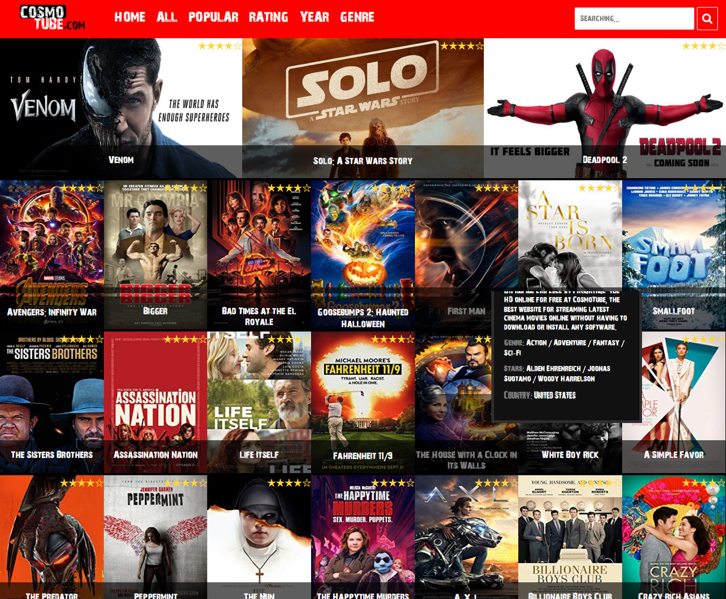This screenshot has width=726, height=599.
Task: Click the star rating on the Venom banner
Action: (x=220, y=46)
